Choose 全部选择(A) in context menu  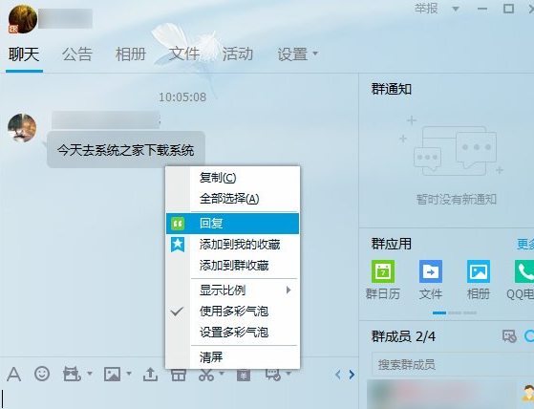[x=232, y=199]
